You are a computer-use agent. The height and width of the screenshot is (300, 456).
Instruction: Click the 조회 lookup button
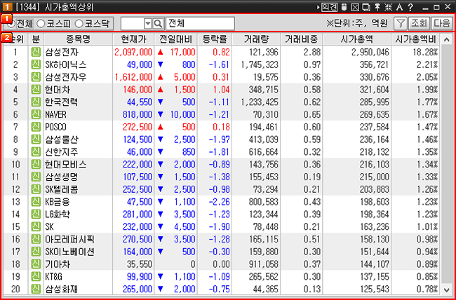[x=419, y=24]
